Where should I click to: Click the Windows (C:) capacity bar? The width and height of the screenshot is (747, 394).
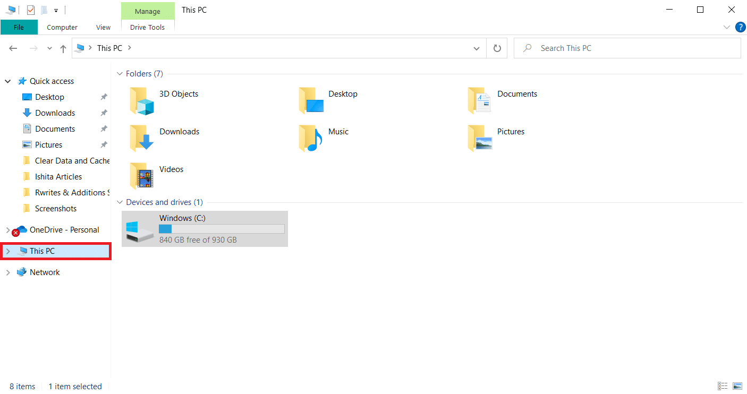222,228
